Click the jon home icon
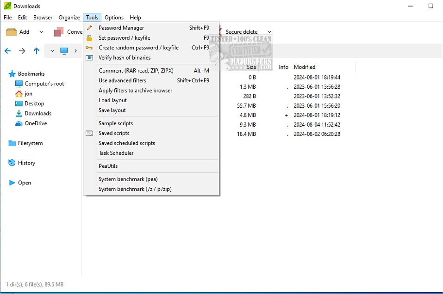Viewport: 443px width, 294px height. click(x=19, y=94)
